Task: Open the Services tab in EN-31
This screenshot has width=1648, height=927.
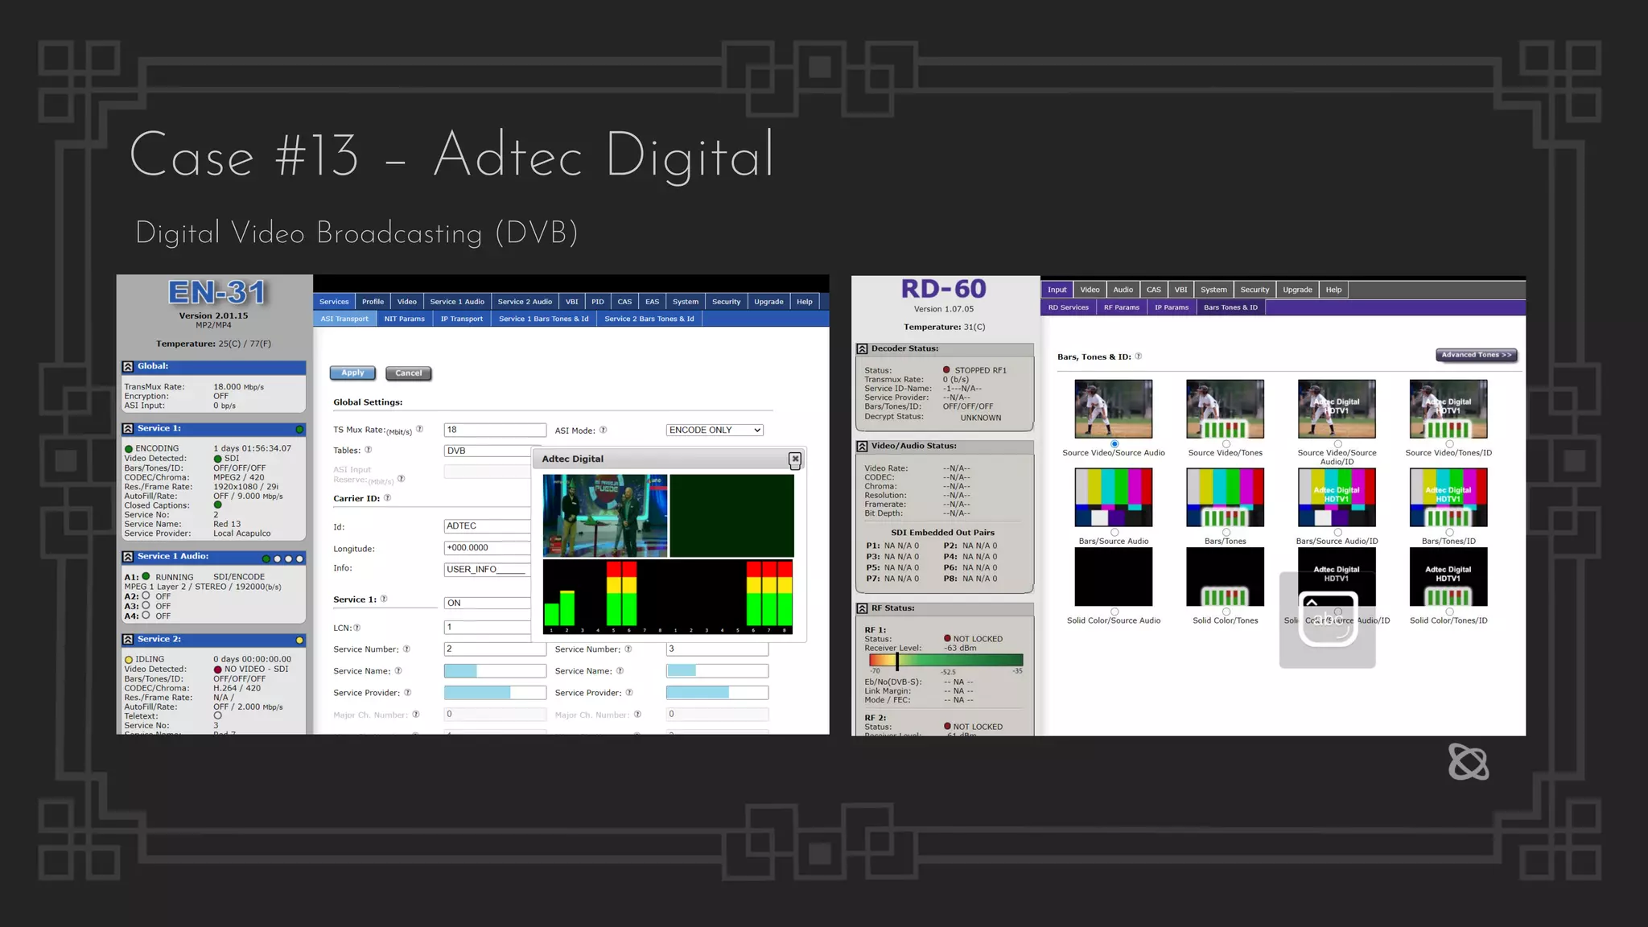Action: tap(334, 302)
